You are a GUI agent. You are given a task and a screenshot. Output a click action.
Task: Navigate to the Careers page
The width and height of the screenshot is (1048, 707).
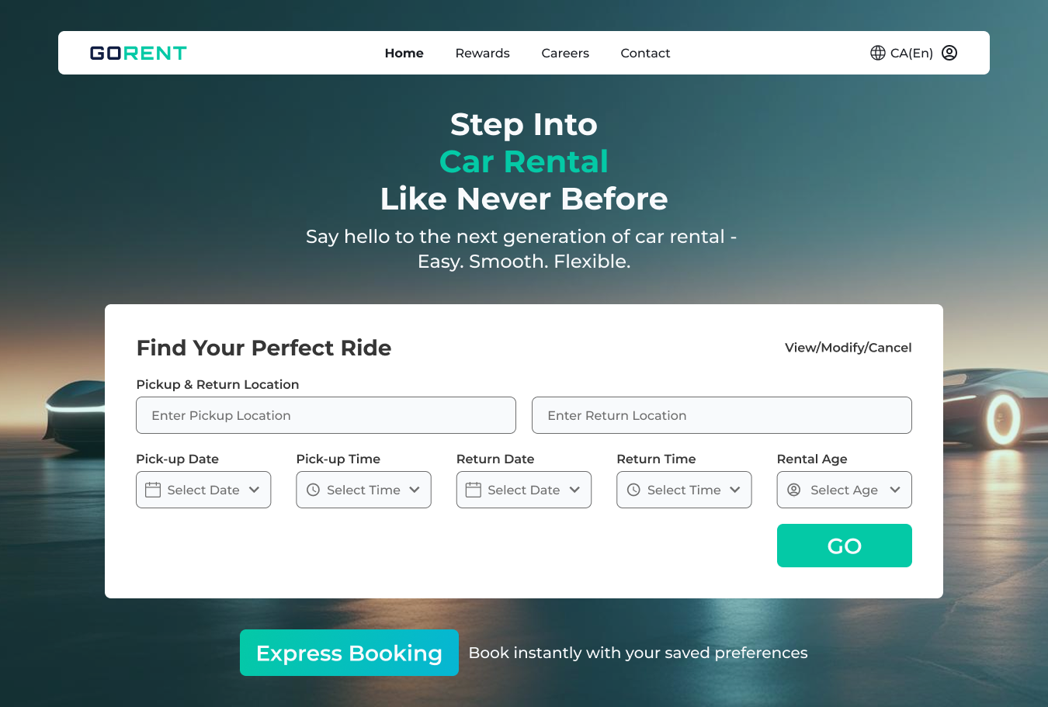(x=565, y=53)
